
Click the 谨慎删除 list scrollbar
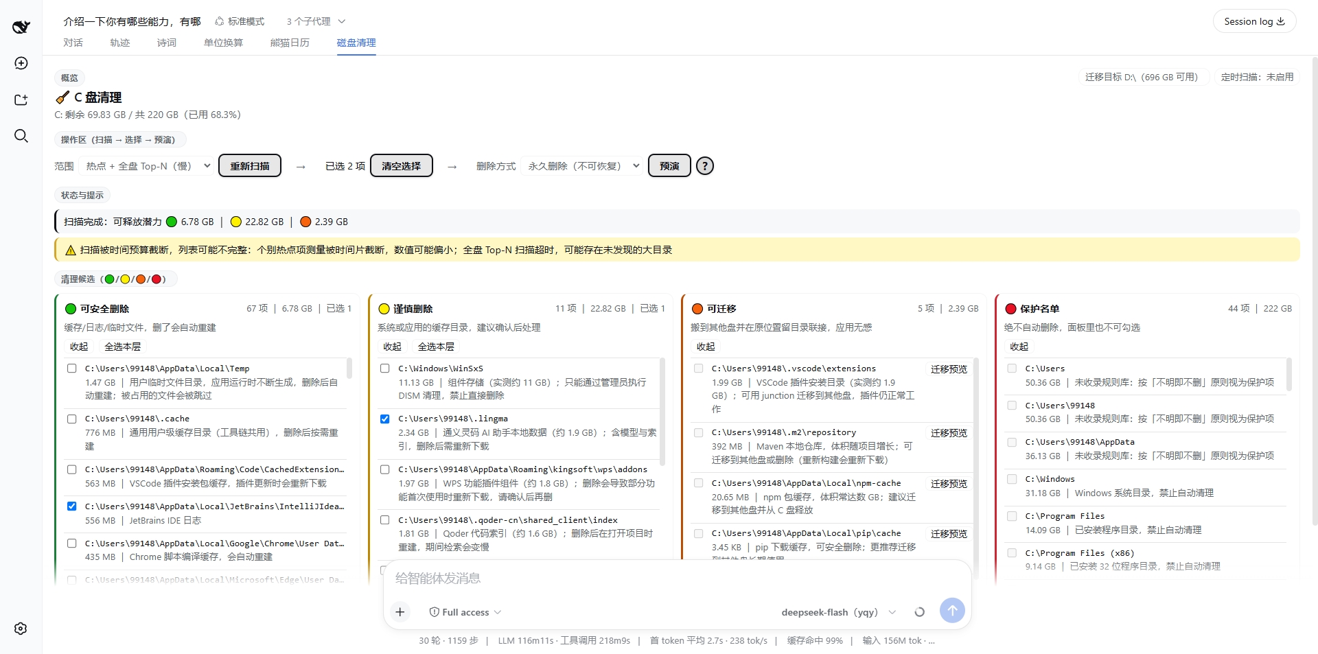click(662, 410)
